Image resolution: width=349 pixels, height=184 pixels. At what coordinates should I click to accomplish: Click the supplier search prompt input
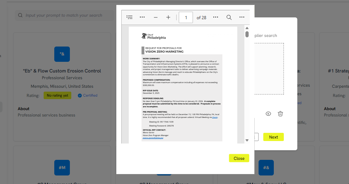[x=65, y=15]
